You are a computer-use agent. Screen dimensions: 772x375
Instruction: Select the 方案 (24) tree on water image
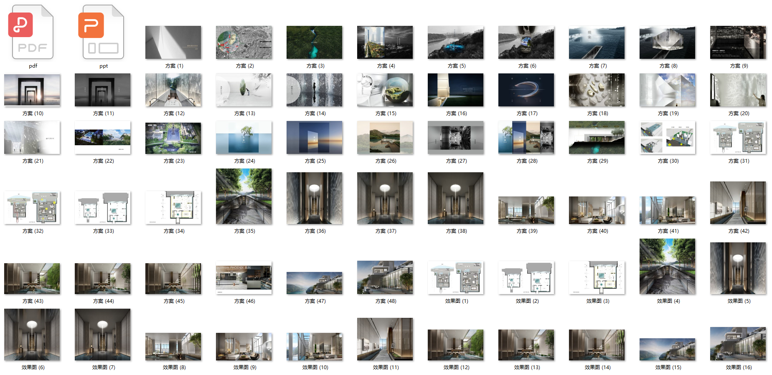tap(244, 137)
